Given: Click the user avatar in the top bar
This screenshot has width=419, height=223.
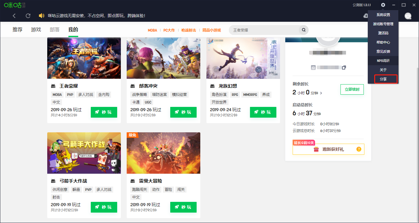Looking at the screenshot, I should point(408,16).
